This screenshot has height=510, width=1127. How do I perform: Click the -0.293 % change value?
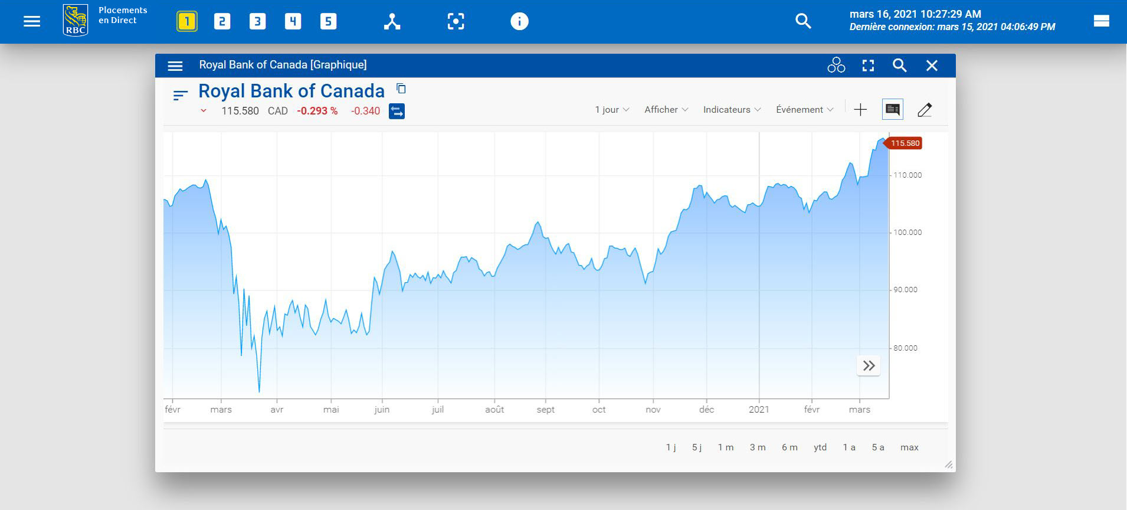click(x=317, y=111)
